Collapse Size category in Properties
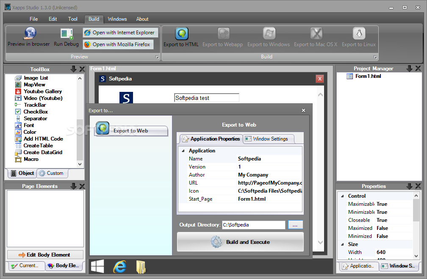Screen dimensions: 427x279 tap(342, 244)
